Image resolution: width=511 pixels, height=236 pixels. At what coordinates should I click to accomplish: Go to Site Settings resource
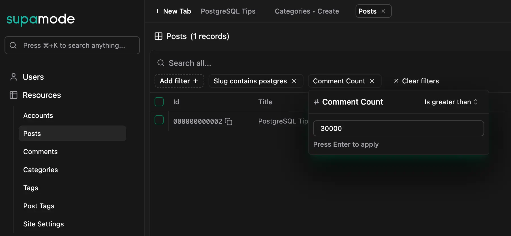pyautogui.click(x=44, y=224)
